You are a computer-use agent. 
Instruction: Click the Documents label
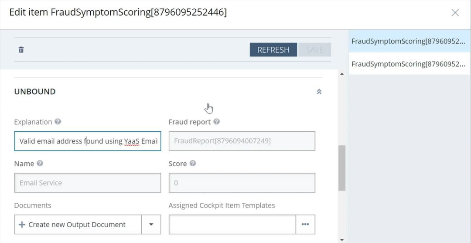[33, 205]
